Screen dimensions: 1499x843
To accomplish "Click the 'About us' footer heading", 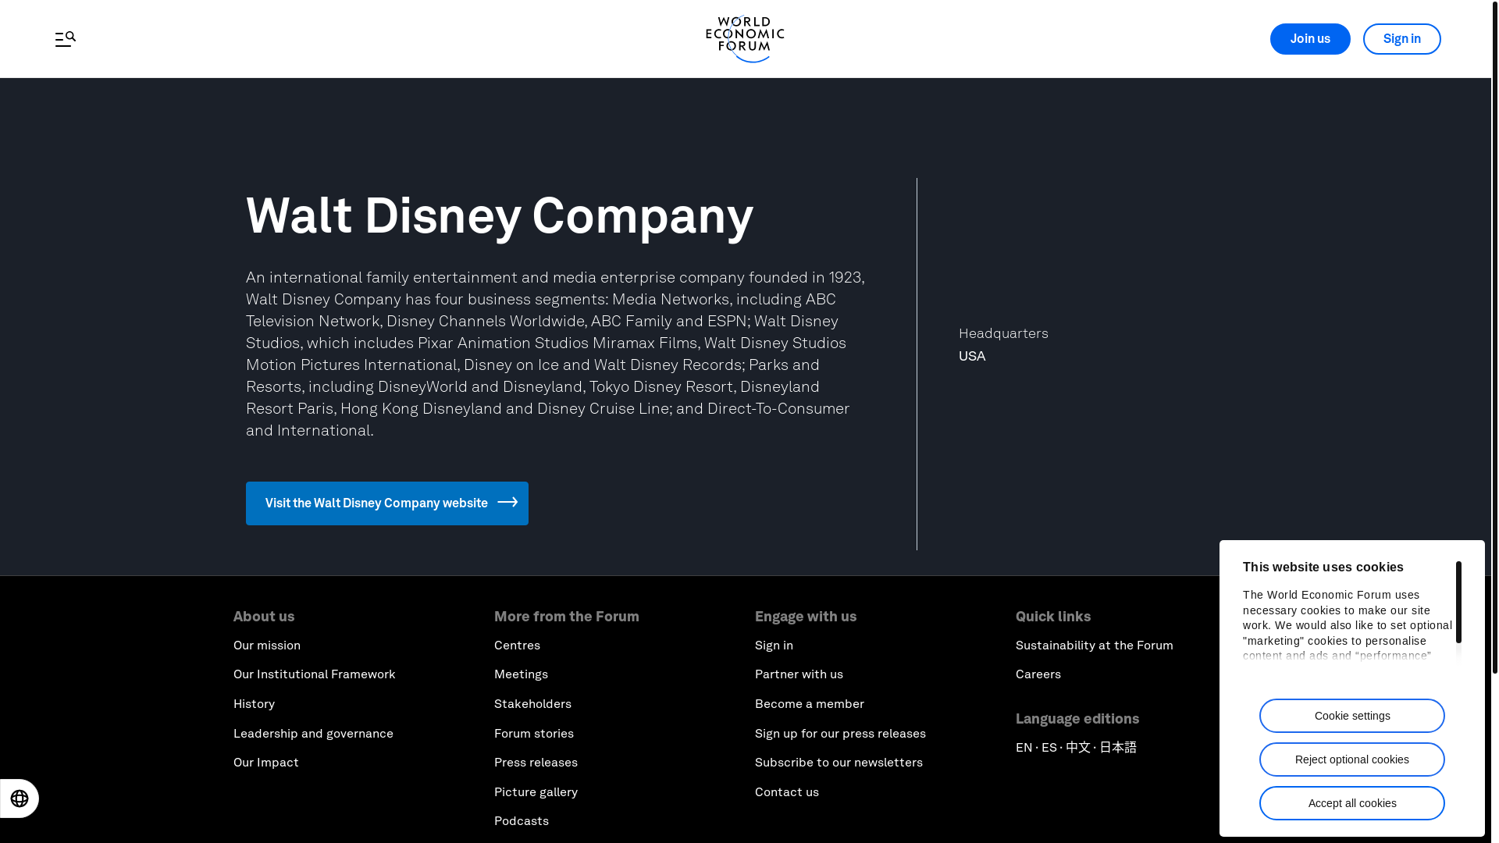I will [x=264, y=617].
